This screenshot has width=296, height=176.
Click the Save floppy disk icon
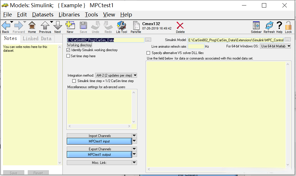83,25
